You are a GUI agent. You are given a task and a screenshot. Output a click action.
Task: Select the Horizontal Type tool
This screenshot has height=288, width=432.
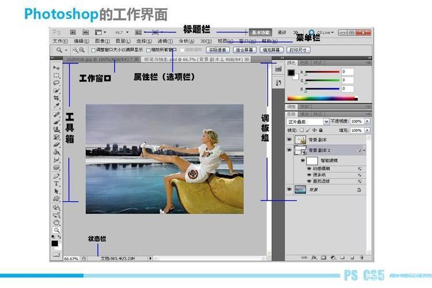56,183
